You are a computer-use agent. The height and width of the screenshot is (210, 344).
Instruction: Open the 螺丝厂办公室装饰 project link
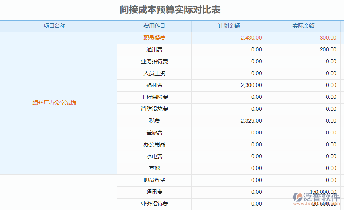[54, 103]
